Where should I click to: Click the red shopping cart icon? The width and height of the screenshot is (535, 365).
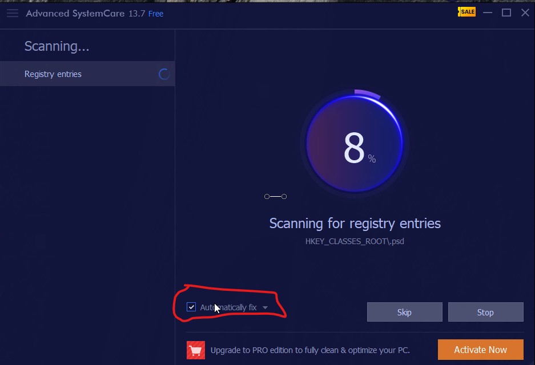coord(196,350)
